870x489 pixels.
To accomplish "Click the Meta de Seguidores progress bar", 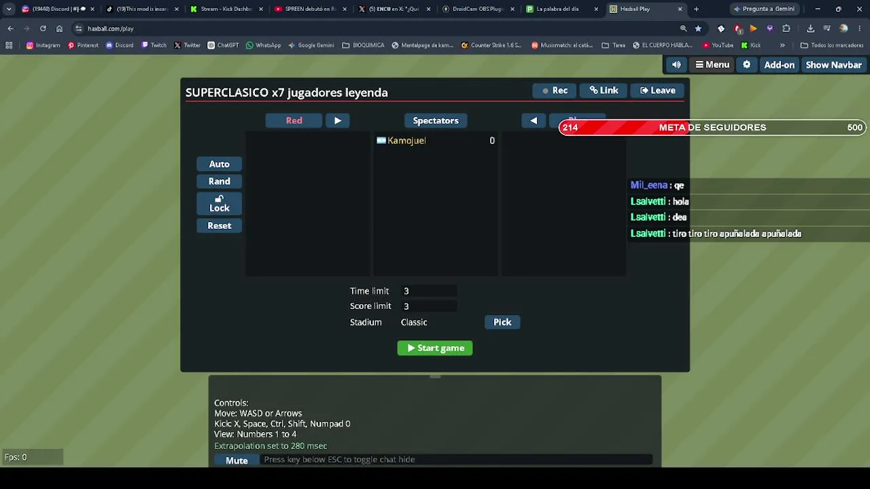I will tap(712, 127).
